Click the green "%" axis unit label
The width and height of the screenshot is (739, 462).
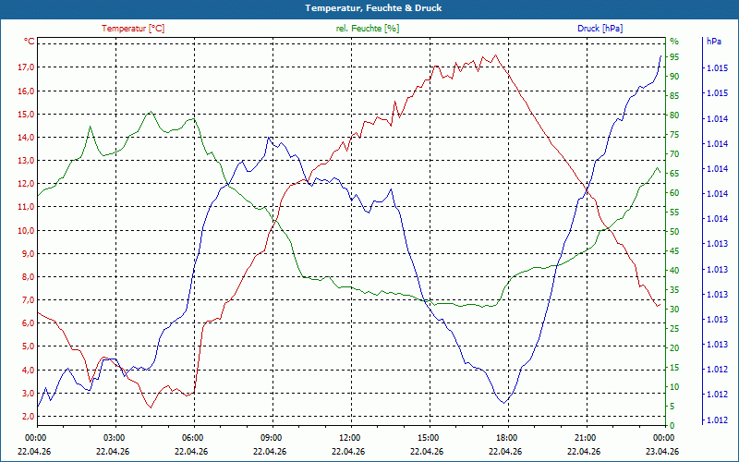click(x=674, y=42)
